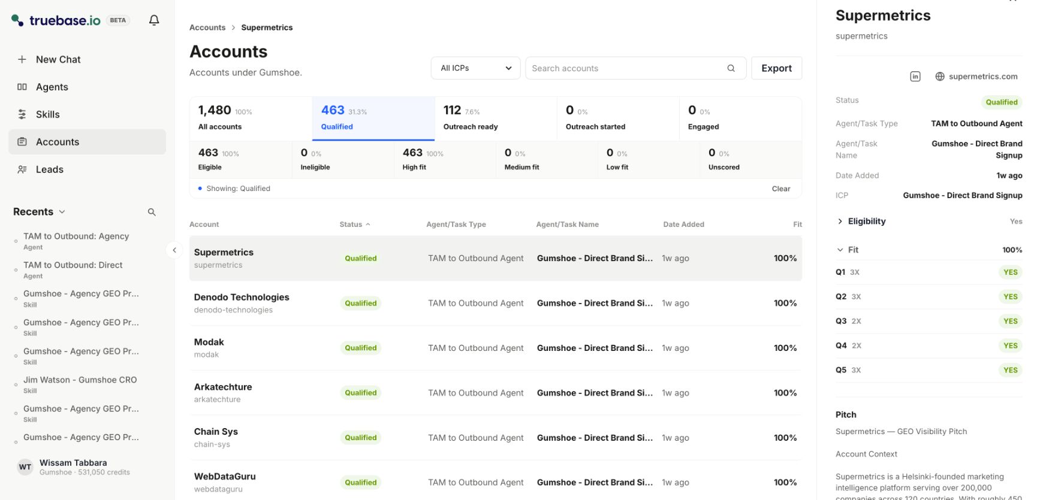Select the Chain Sys account row

[x=496, y=438]
